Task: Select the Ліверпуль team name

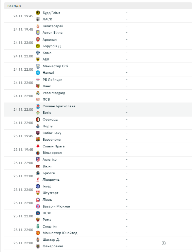Action: coord(51,180)
